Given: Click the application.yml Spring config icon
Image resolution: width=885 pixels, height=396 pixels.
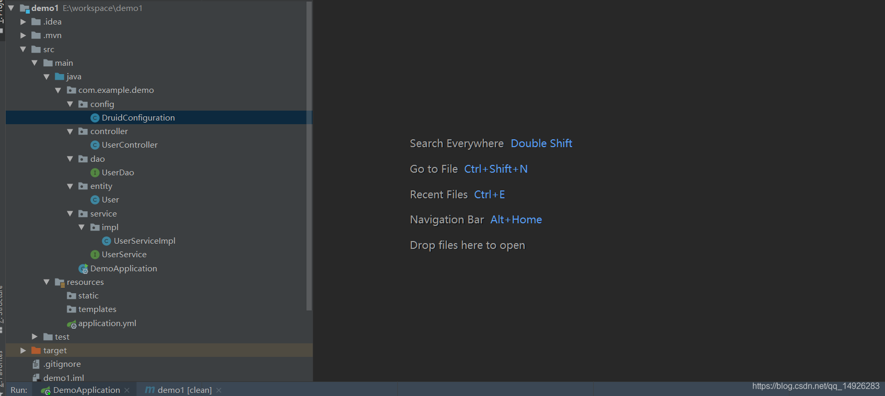Looking at the screenshot, I should tap(72, 324).
